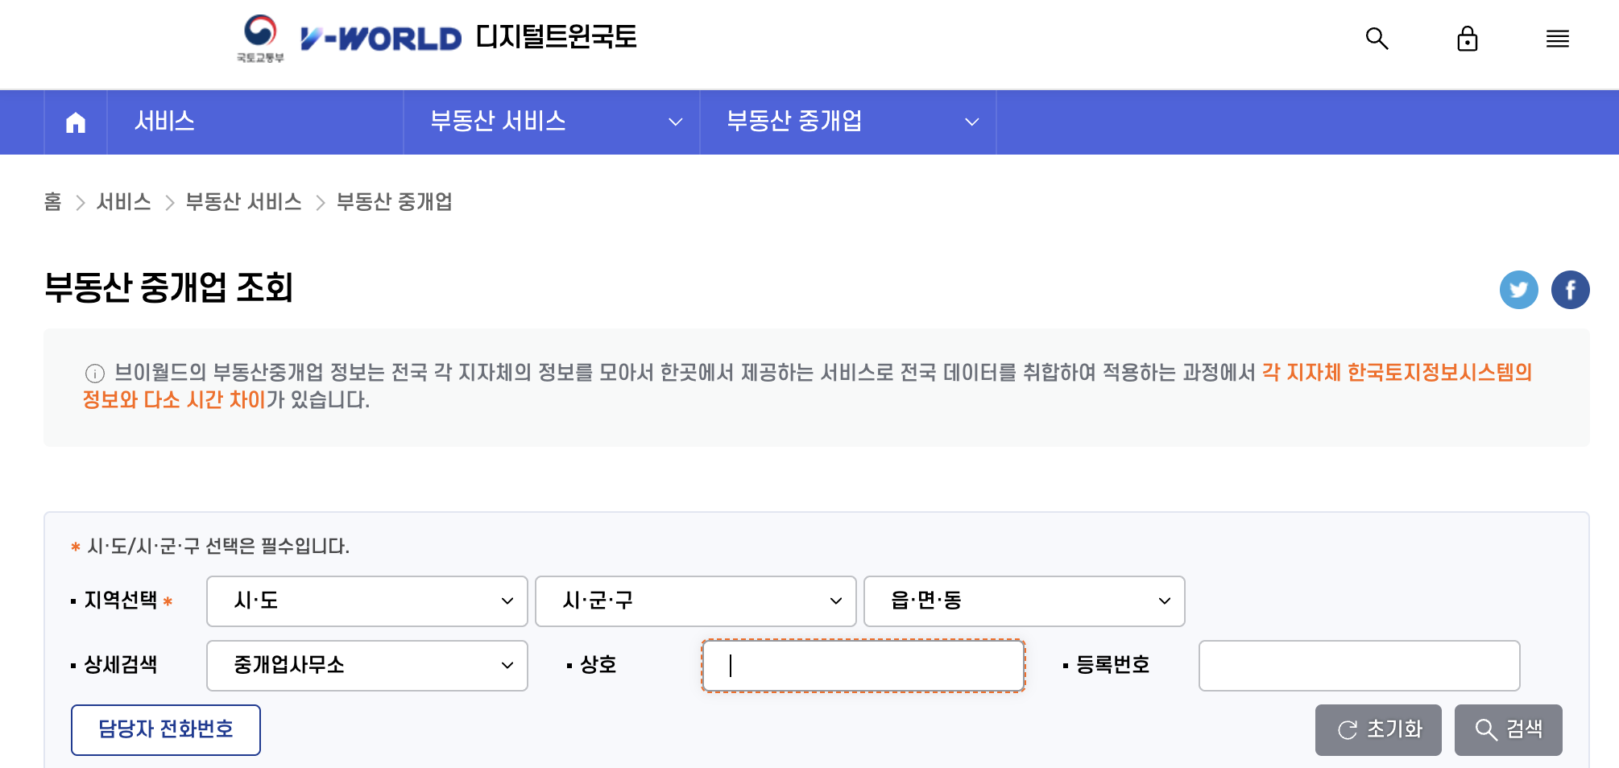Open the 읍·면·동 dropdown
This screenshot has height=768, width=1619.
pyautogui.click(x=1025, y=601)
